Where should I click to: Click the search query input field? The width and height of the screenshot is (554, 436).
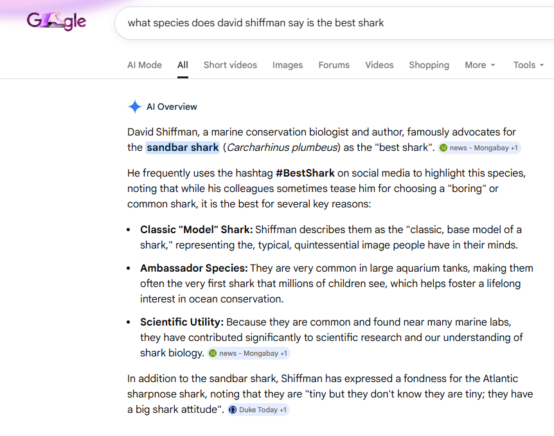tap(321, 23)
